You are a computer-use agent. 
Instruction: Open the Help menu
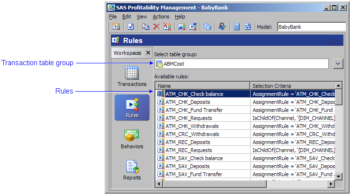(x=180, y=17)
